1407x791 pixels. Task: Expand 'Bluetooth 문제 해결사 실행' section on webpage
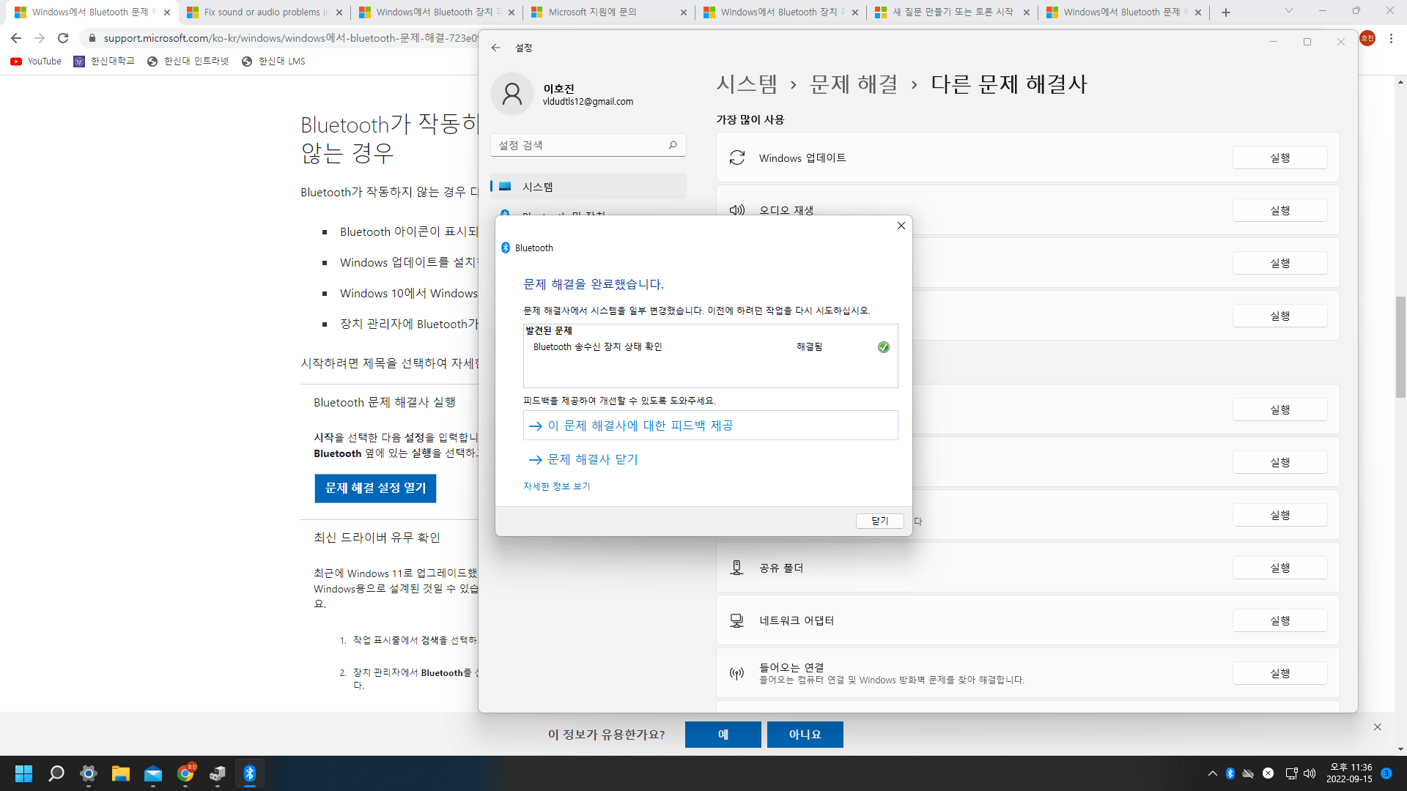click(385, 403)
